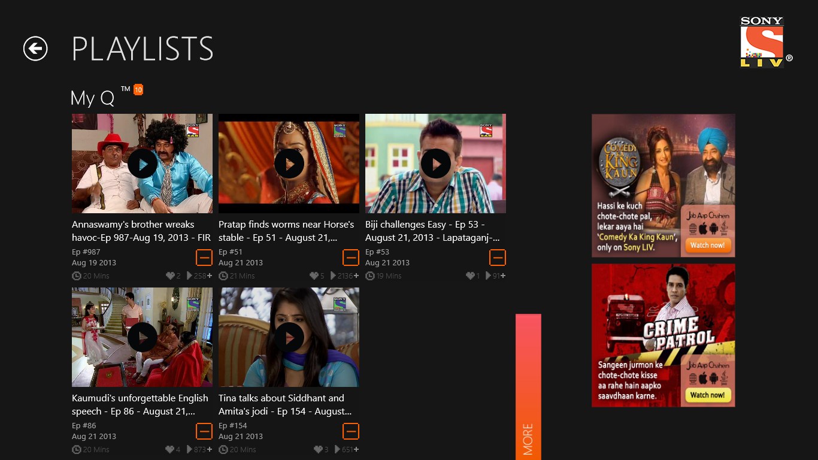Watch now in Crime Patrol ad
Screen dimensions: 818x460
pyautogui.click(x=707, y=395)
